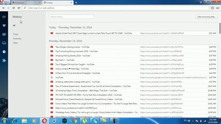This screenshot has height=124, width=221.
Task: Select the Today history filter
Action: point(16,34)
